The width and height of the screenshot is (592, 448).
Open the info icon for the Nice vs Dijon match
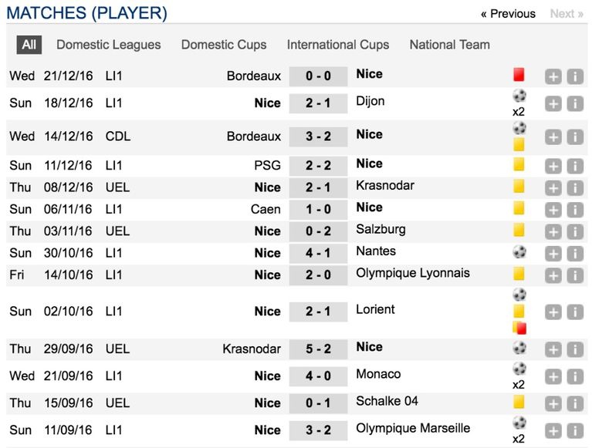coord(575,104)
